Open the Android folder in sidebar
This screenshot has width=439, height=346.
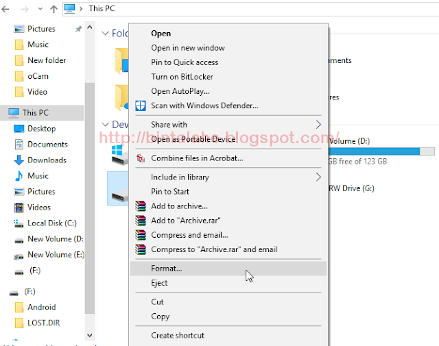[x=41, y=307]
